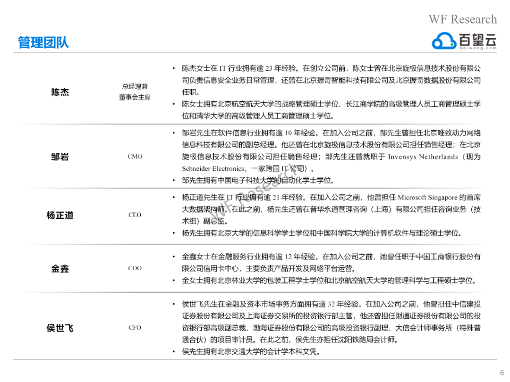
Task: Click the Baiwang cloud logo icon
Action: (x=444, y=41)
